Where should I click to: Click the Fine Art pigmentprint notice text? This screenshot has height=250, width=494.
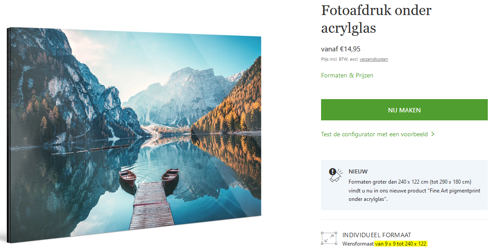coord(414,190)
